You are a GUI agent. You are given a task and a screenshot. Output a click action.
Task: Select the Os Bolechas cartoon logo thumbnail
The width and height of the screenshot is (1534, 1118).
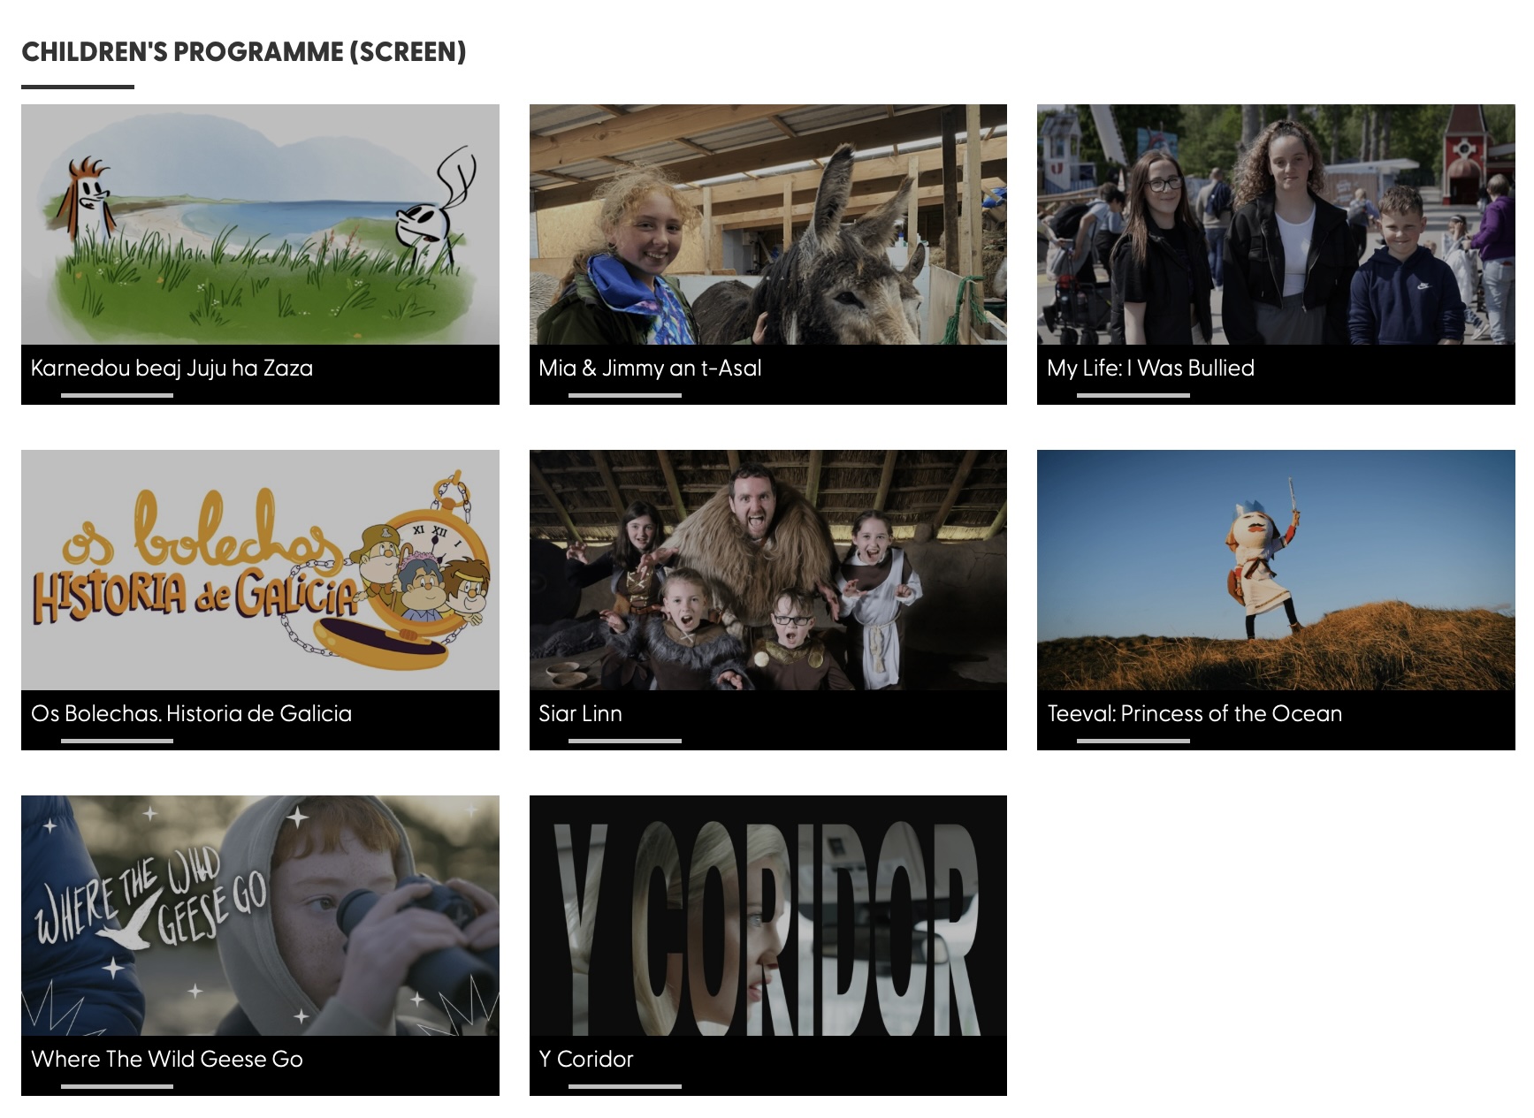[260, 570]
